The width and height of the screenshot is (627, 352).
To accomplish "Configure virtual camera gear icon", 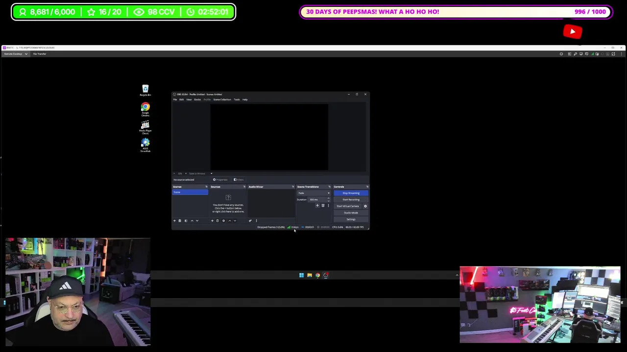I will point(365,206).
